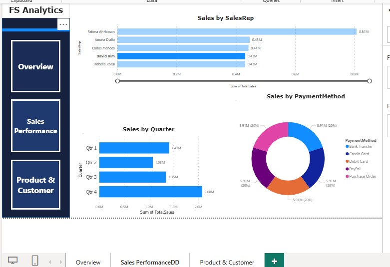The width and height of the screenshot is (390, 267).
Task: Select the pink donut chart segment
Action: pyautogui.click(x=270, y=134)
